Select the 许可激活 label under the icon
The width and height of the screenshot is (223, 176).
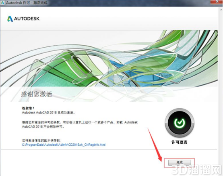coord(180,142)
